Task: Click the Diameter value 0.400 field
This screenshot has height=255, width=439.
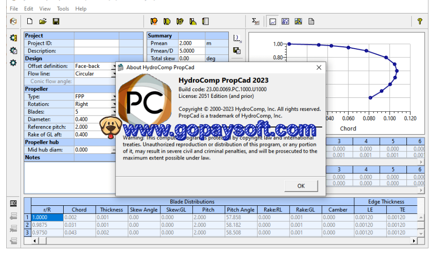Action: click(95, 119)
